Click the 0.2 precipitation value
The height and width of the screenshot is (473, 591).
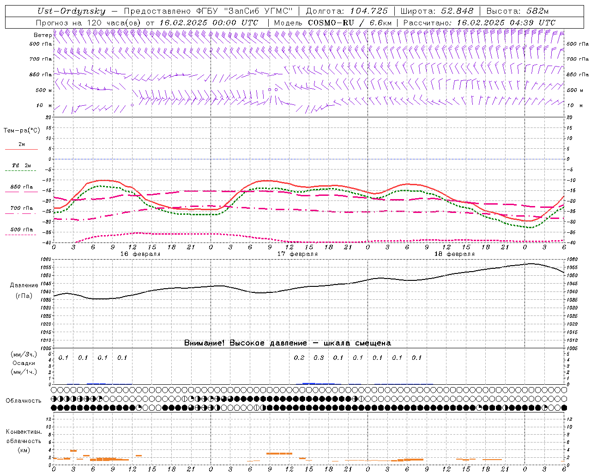tap(299, 358)
